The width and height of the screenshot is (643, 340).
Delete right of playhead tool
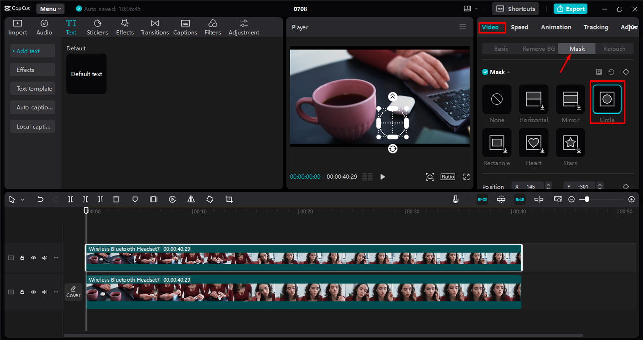click(x=101, y=199)
